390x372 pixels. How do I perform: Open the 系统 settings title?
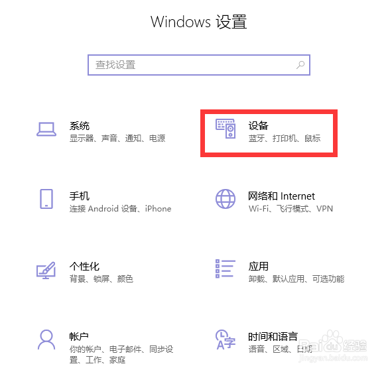80,126
